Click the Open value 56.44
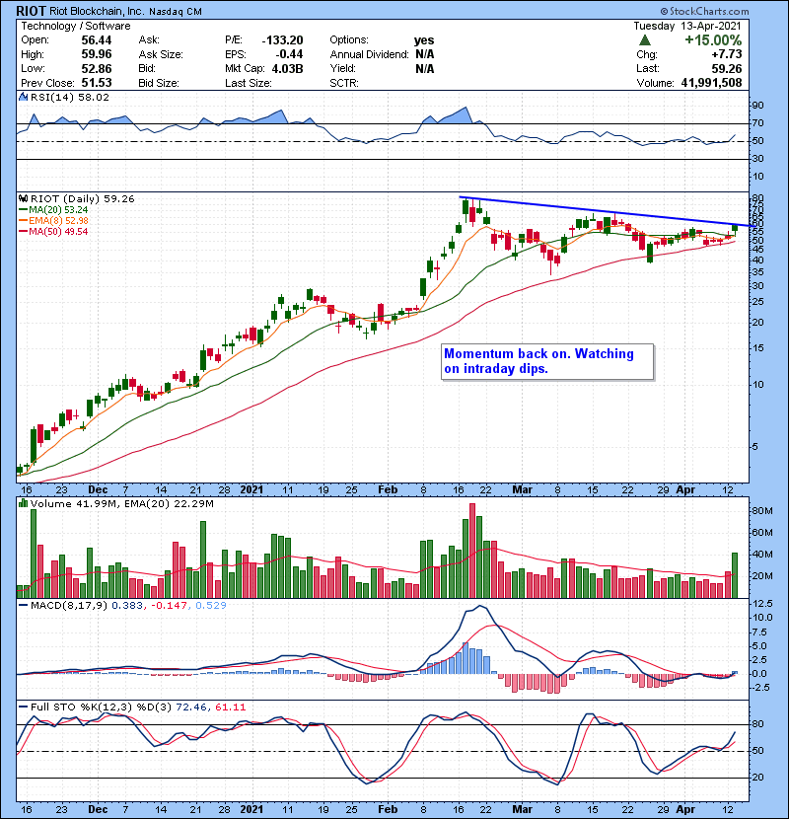Viewport: 789px width, 819px height. point(97,40)
